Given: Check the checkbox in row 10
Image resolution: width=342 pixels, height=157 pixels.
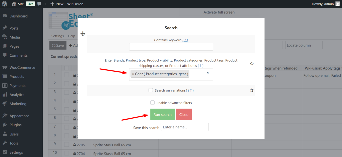Looking at the screenshot, I should pos(66,153).
